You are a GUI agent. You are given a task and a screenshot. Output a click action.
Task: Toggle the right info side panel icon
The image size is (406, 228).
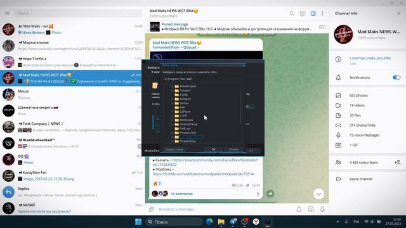click(x=313, y=13)
